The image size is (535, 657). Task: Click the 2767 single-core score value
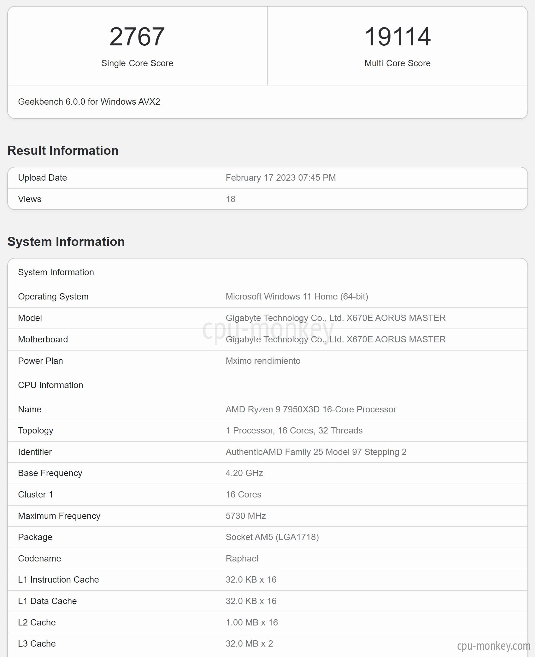pos(137,37)
